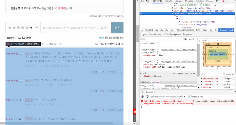The width and height of the screenshot is (236, 125).
Task: Click the disagree button with count 395
Action: click(112, 110)
